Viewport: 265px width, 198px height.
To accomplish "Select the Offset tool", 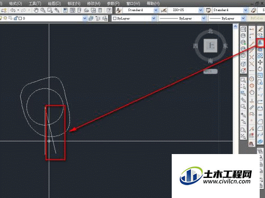I will point(260,49).
